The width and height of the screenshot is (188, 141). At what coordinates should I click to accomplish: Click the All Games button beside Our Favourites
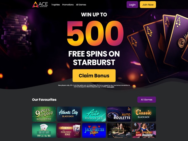click(147, 100)
